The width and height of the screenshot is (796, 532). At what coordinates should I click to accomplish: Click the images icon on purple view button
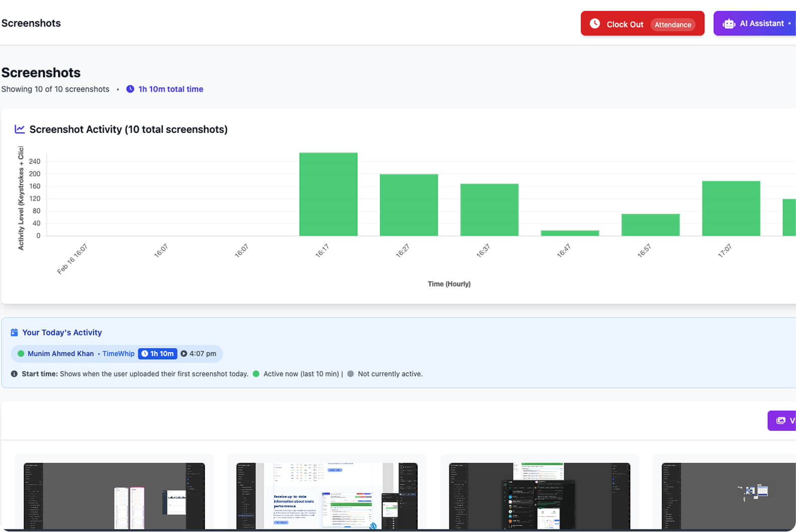pyautogui.click(x=781, y=421)
